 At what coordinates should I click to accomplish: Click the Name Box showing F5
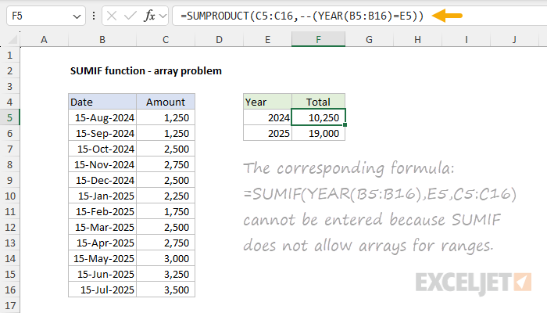tap(45, 16)
